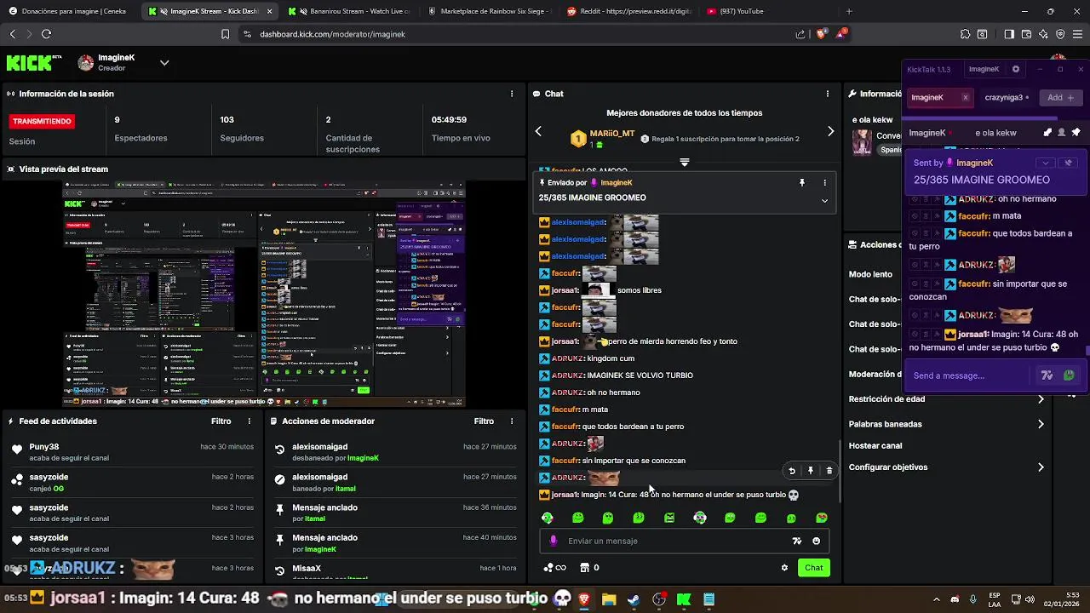Open KickTalk settings gear icon
This screenshot has width=1090, height=613.
[x=1015, y=69]
